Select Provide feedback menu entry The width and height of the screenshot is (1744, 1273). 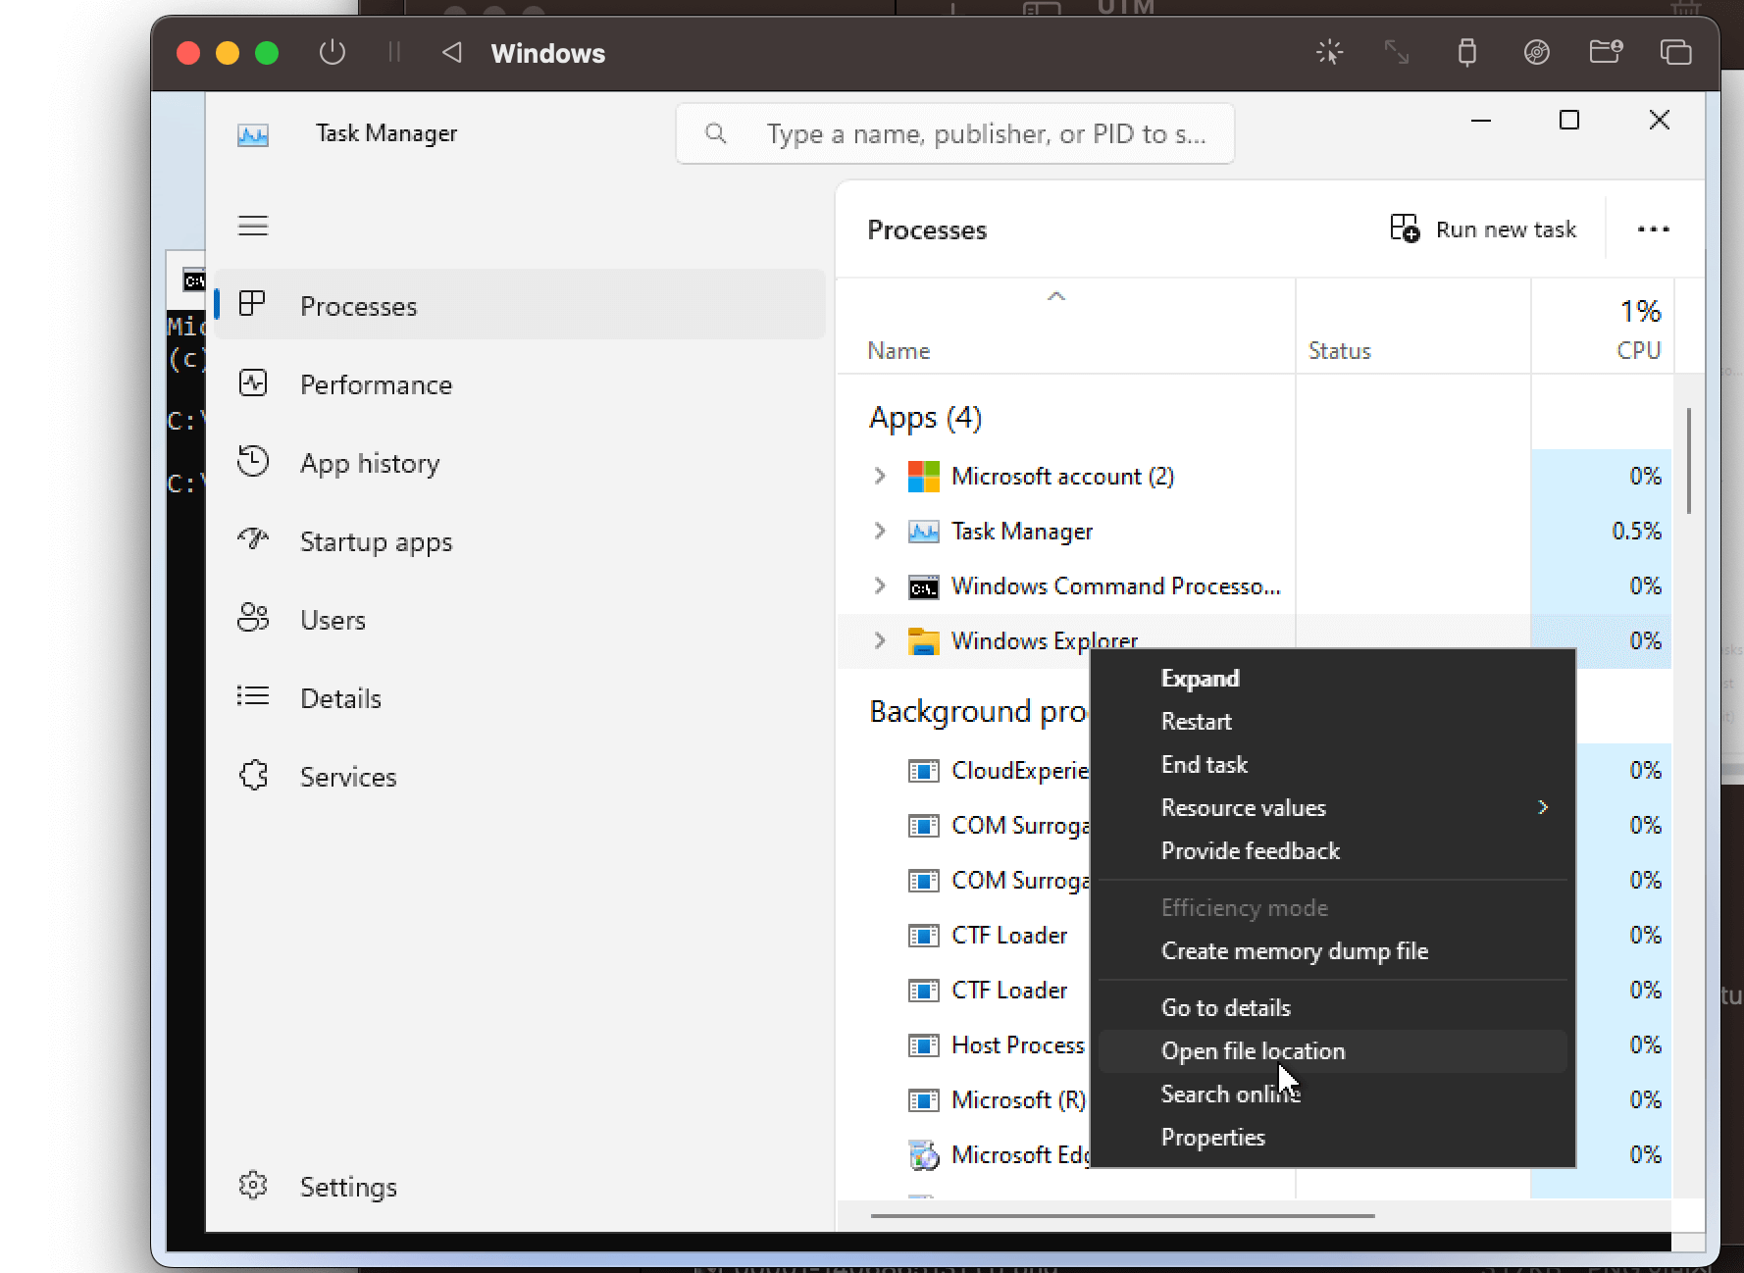tap(1332, 851)
